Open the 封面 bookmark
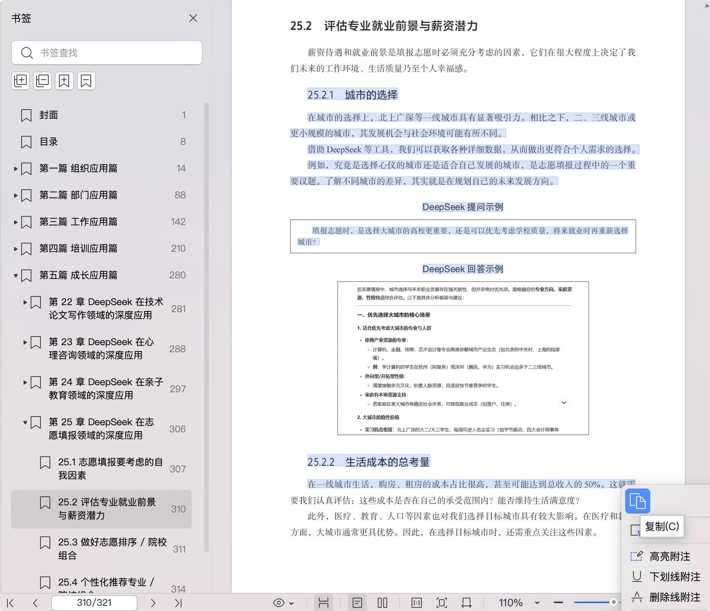Image resolution: width=710 pixels, height=611 pixels. click(x=49, y=115)
